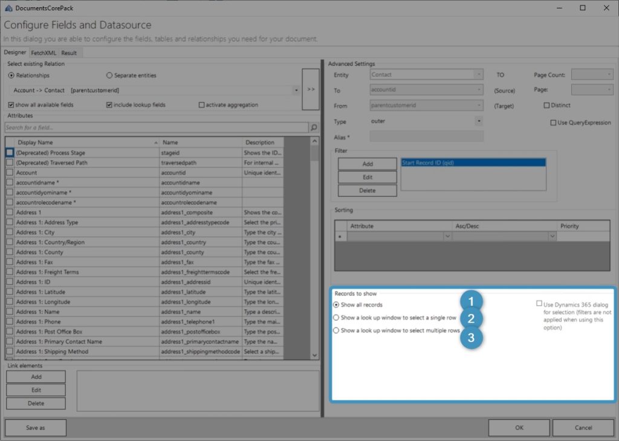
Task: Click scroll-down arrow of attributes list
Action: [314, 355]
